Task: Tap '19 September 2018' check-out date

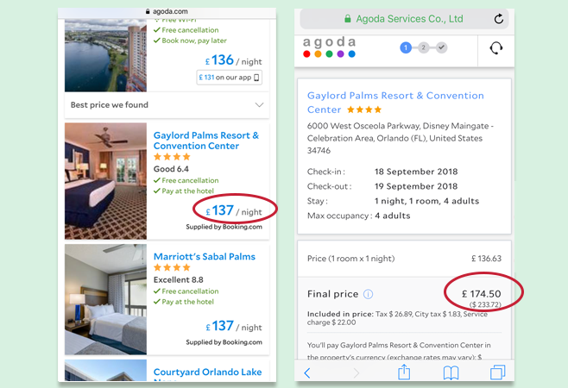Action: [416, 186]
